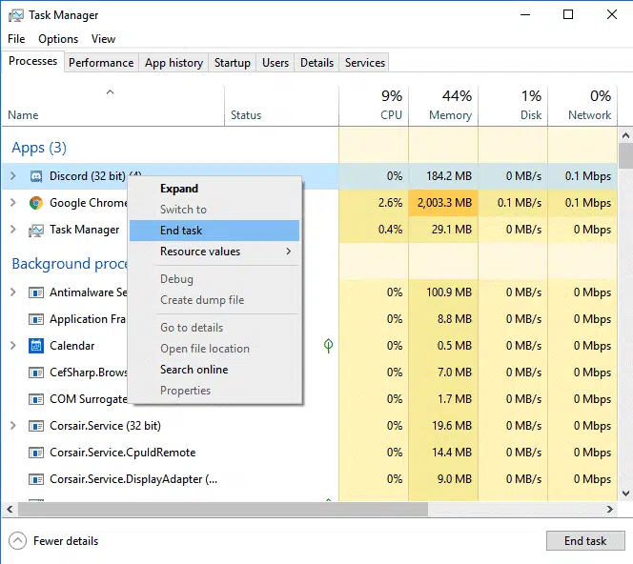The width and height of the screenshot is (633, 564).
Task: Switch to the Startup tab
Action: click(232, 63)
